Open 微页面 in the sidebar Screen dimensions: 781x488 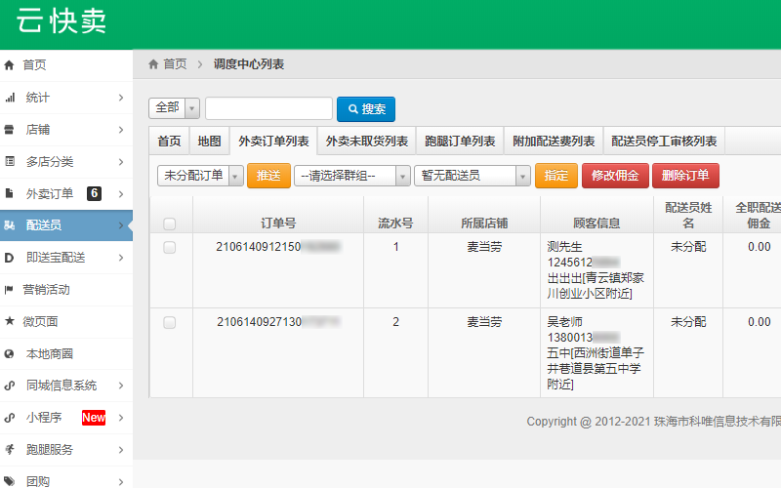click(x=66, y=322)
